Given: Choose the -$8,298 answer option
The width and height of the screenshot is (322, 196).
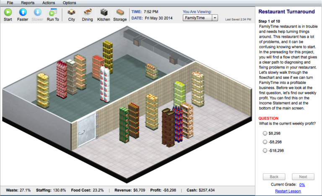Looking at the screenshot, I should [265, 142].
